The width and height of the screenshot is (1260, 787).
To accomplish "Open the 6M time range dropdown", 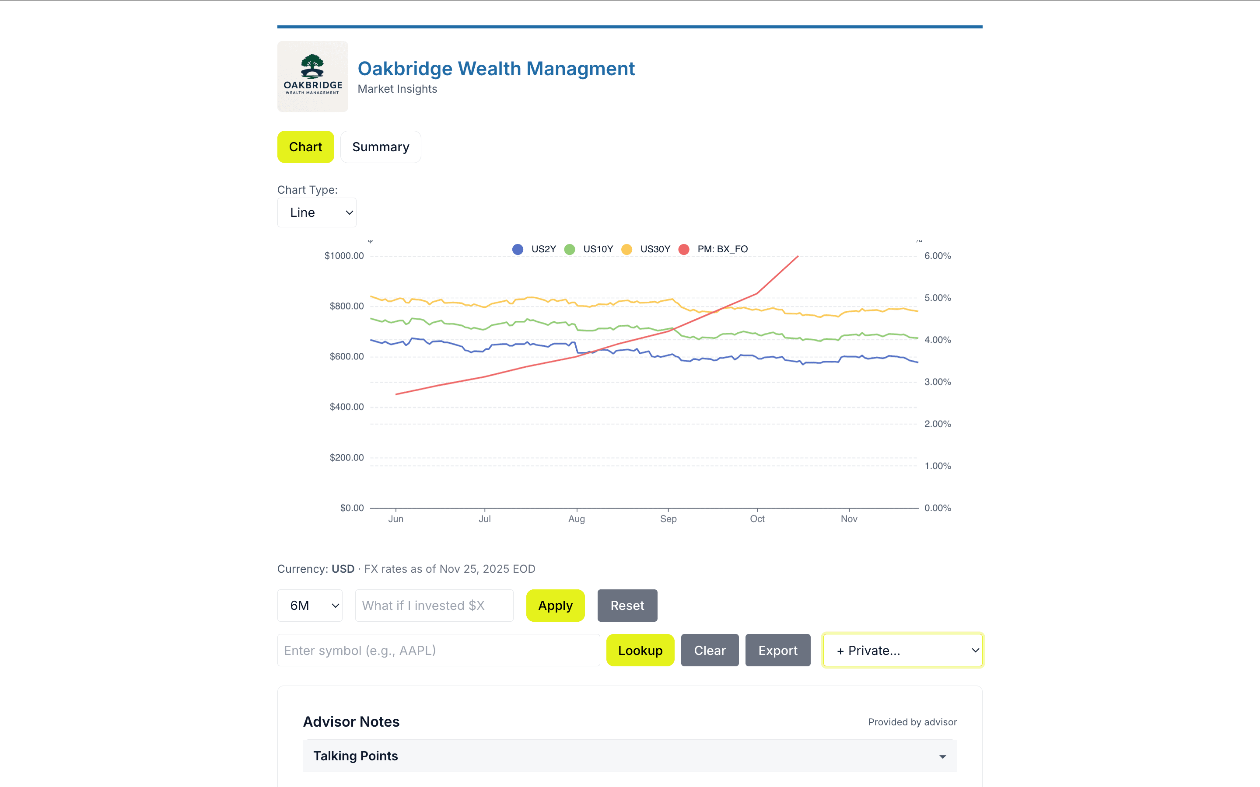I will point(310,606).
